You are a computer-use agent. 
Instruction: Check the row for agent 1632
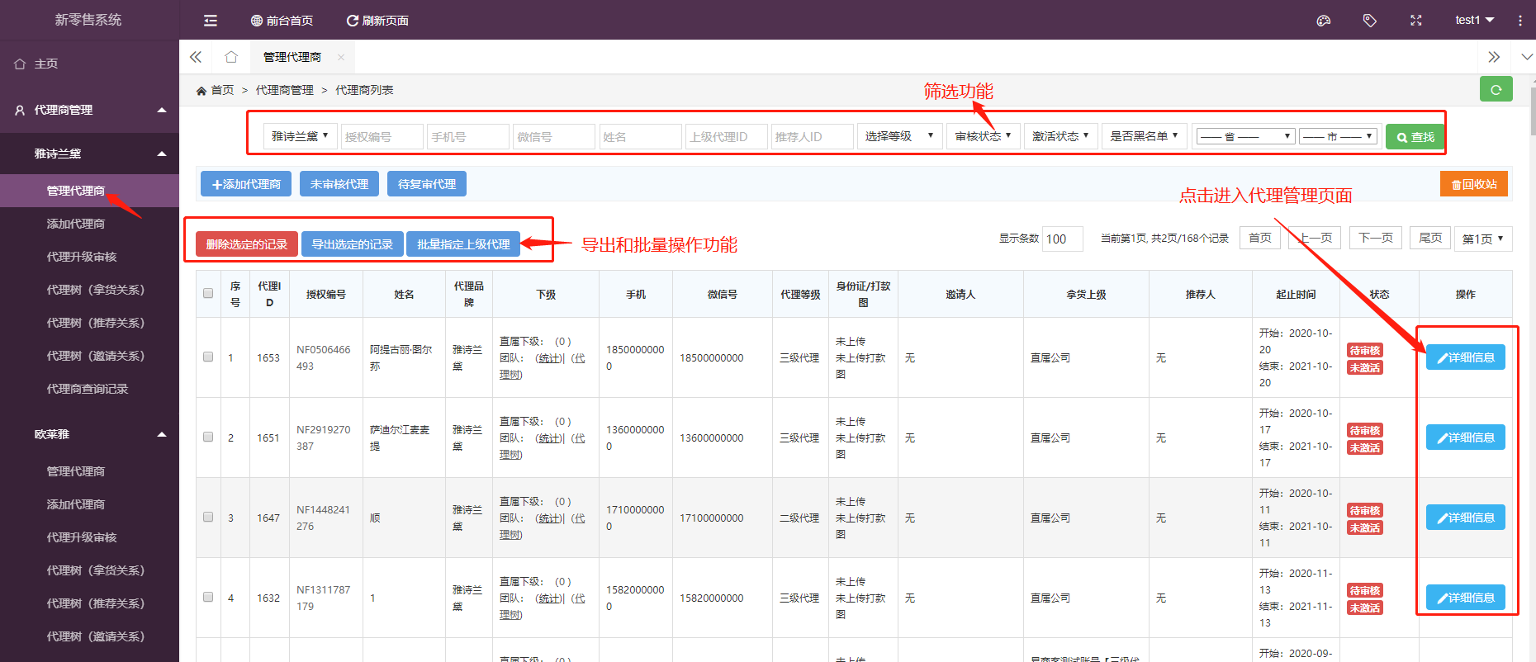(208, 597)
